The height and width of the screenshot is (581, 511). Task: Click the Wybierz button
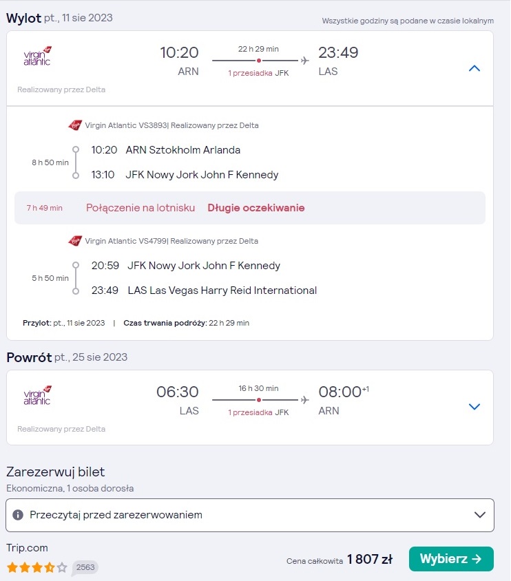(451, 559)
